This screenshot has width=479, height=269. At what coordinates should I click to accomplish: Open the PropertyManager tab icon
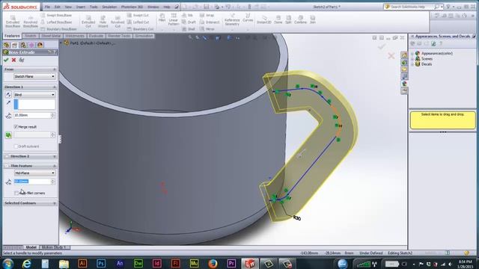click(15, 45)
